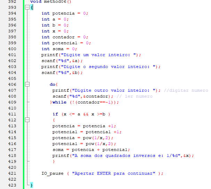
Task: Click the "if (x <= a && x >=b )" line
Action: 81,114
